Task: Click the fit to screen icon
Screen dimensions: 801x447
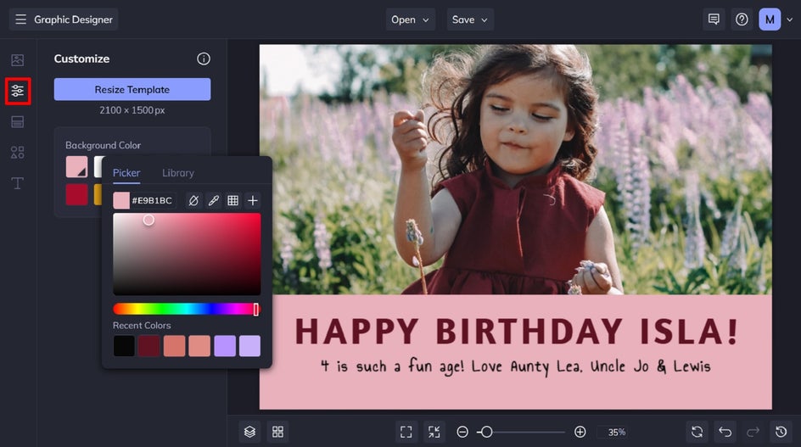Action: [x=406, y=432]
